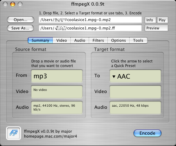The width and height of the screenshot is (176, 146).
Task: Click the source Audio info box
Action: [57, 107]
